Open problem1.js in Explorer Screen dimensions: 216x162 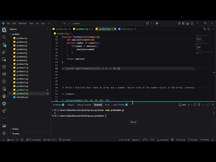[x=22, y=38]
